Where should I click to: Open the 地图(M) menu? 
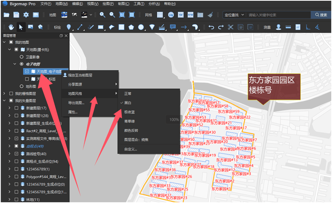click(62, 4)
